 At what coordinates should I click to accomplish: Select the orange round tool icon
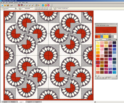point(46,5)
